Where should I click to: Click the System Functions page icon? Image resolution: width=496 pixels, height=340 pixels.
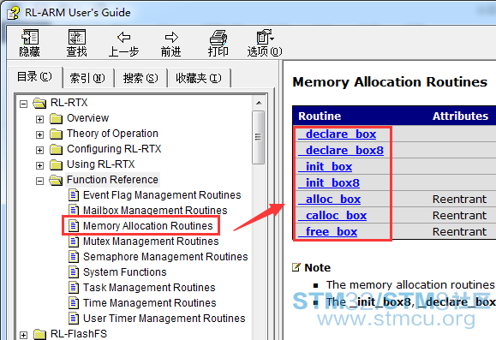(74, 272)
